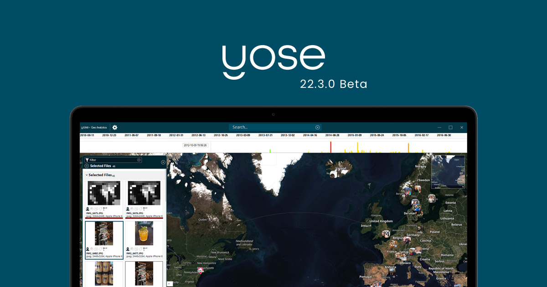Viewport: 547px width, 287px height.
Task: Select the IMG_6475.JPG thumbnail
Action: click(x=104, y=193)
